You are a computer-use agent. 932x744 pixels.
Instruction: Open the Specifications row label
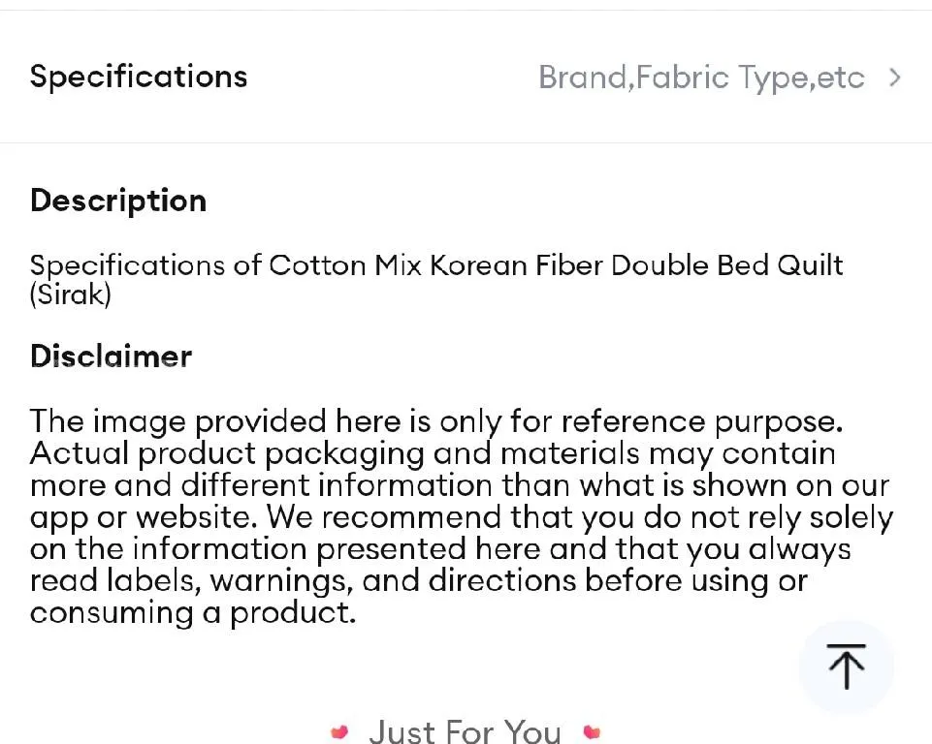(139, 77)
